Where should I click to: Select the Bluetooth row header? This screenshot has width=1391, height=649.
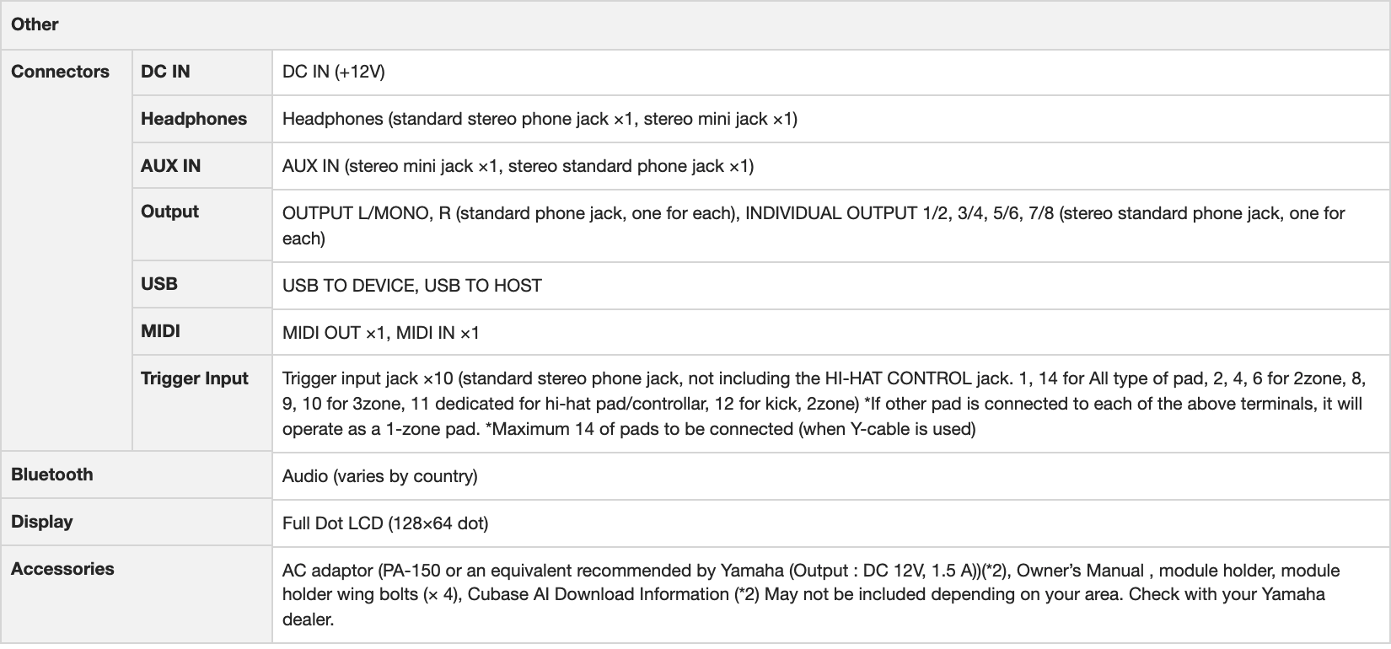pos(52,475)
